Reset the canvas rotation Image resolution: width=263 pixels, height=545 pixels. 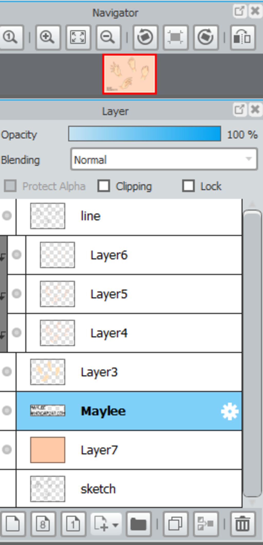click(175, 37)
